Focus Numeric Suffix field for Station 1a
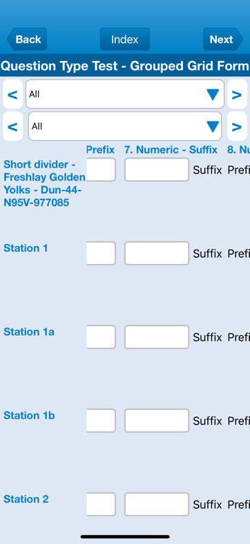250x544 pixels. click(x=157, y=337)
